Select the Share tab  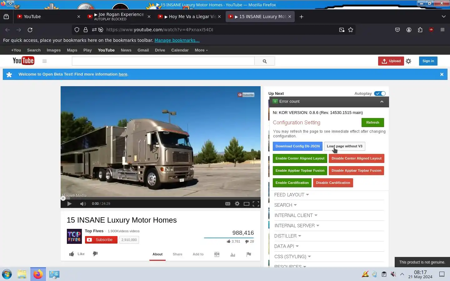point(177,254)
